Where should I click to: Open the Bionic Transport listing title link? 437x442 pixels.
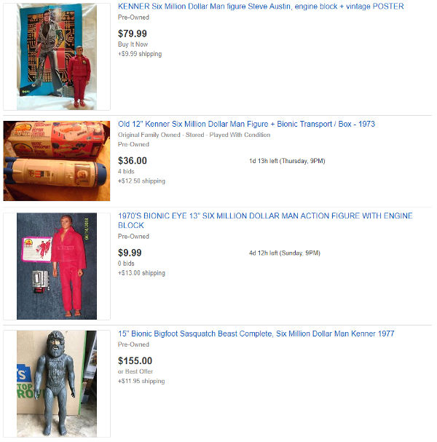(x=246, y=124)
